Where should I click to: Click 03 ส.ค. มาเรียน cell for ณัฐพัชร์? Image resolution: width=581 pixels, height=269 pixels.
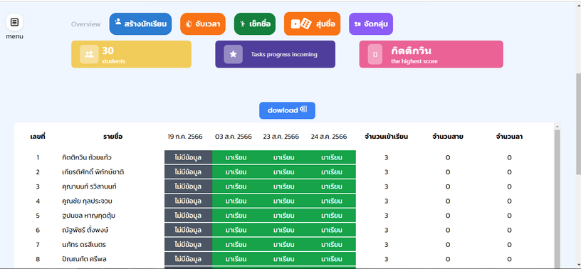[x=236, y=230]
